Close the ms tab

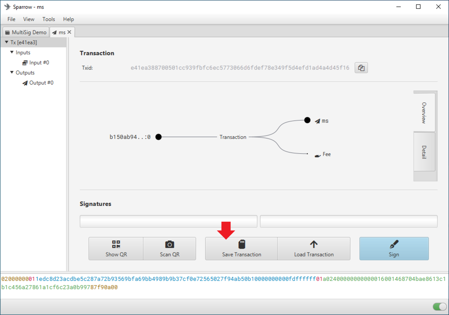[x=69, y=32]
